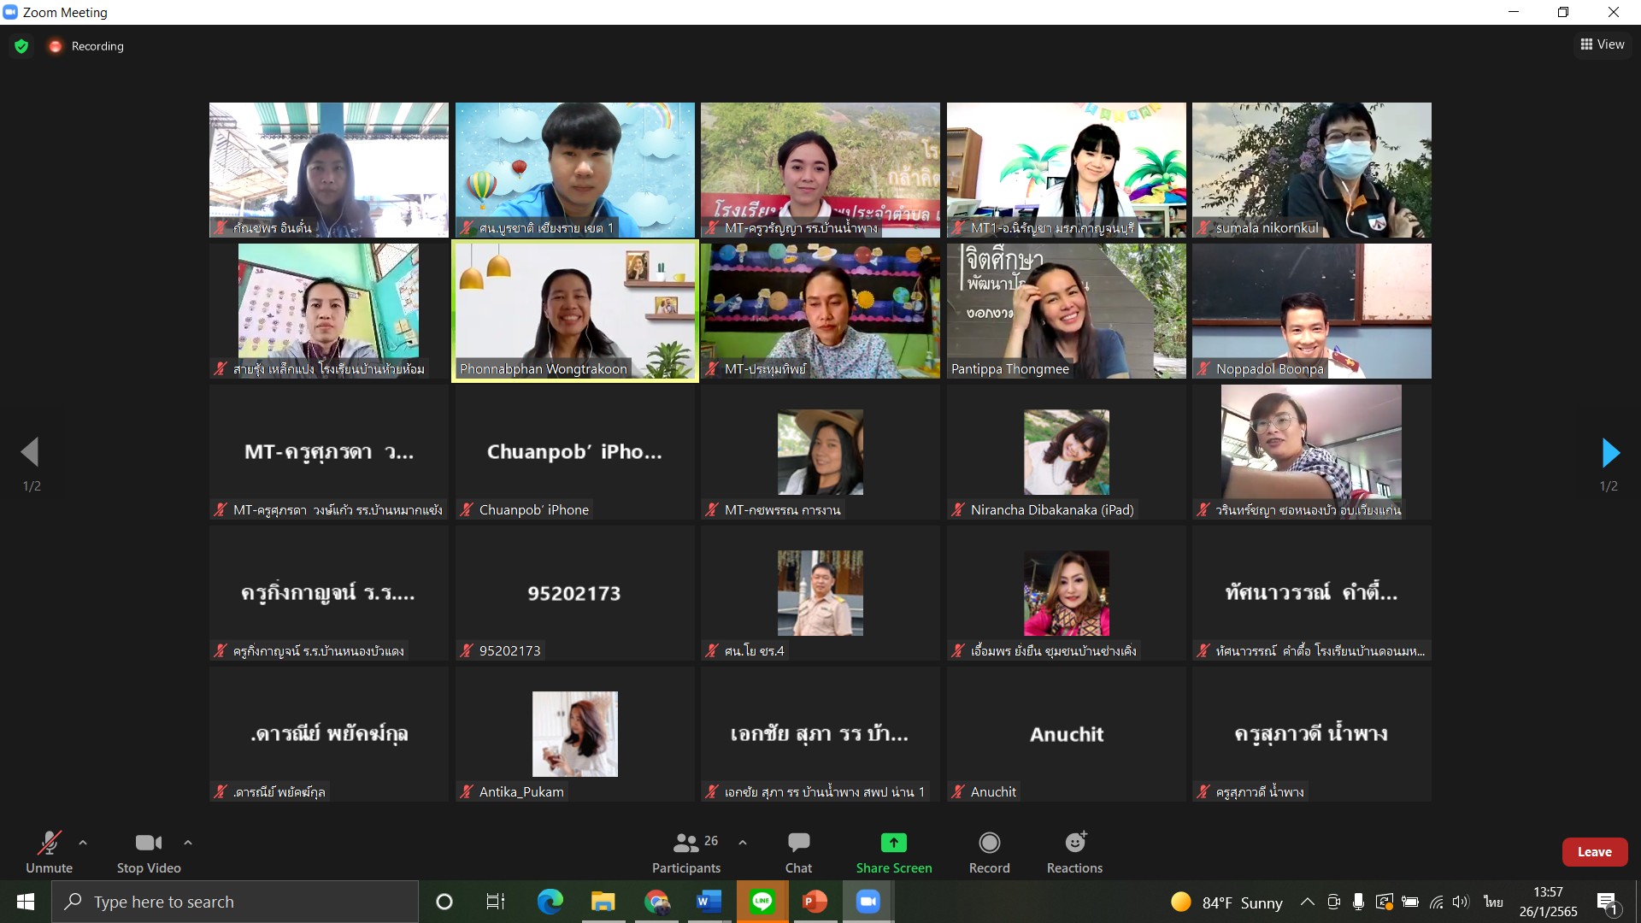Click the green encryption shield icon
This screenshot has height=923, width=1641.
pyautogui.click(x=21, y=46)
